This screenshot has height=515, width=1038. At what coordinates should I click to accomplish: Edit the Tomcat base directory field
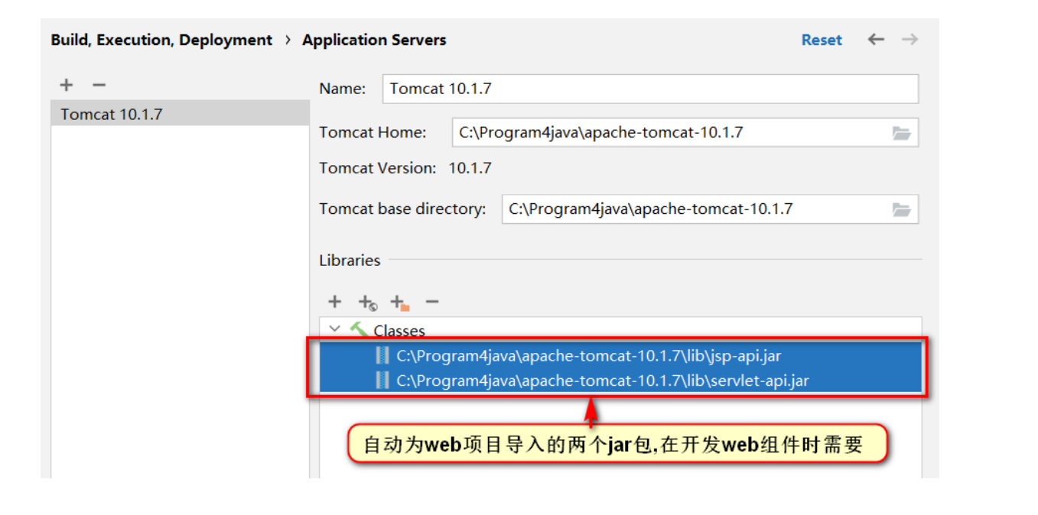coord(696,209)
